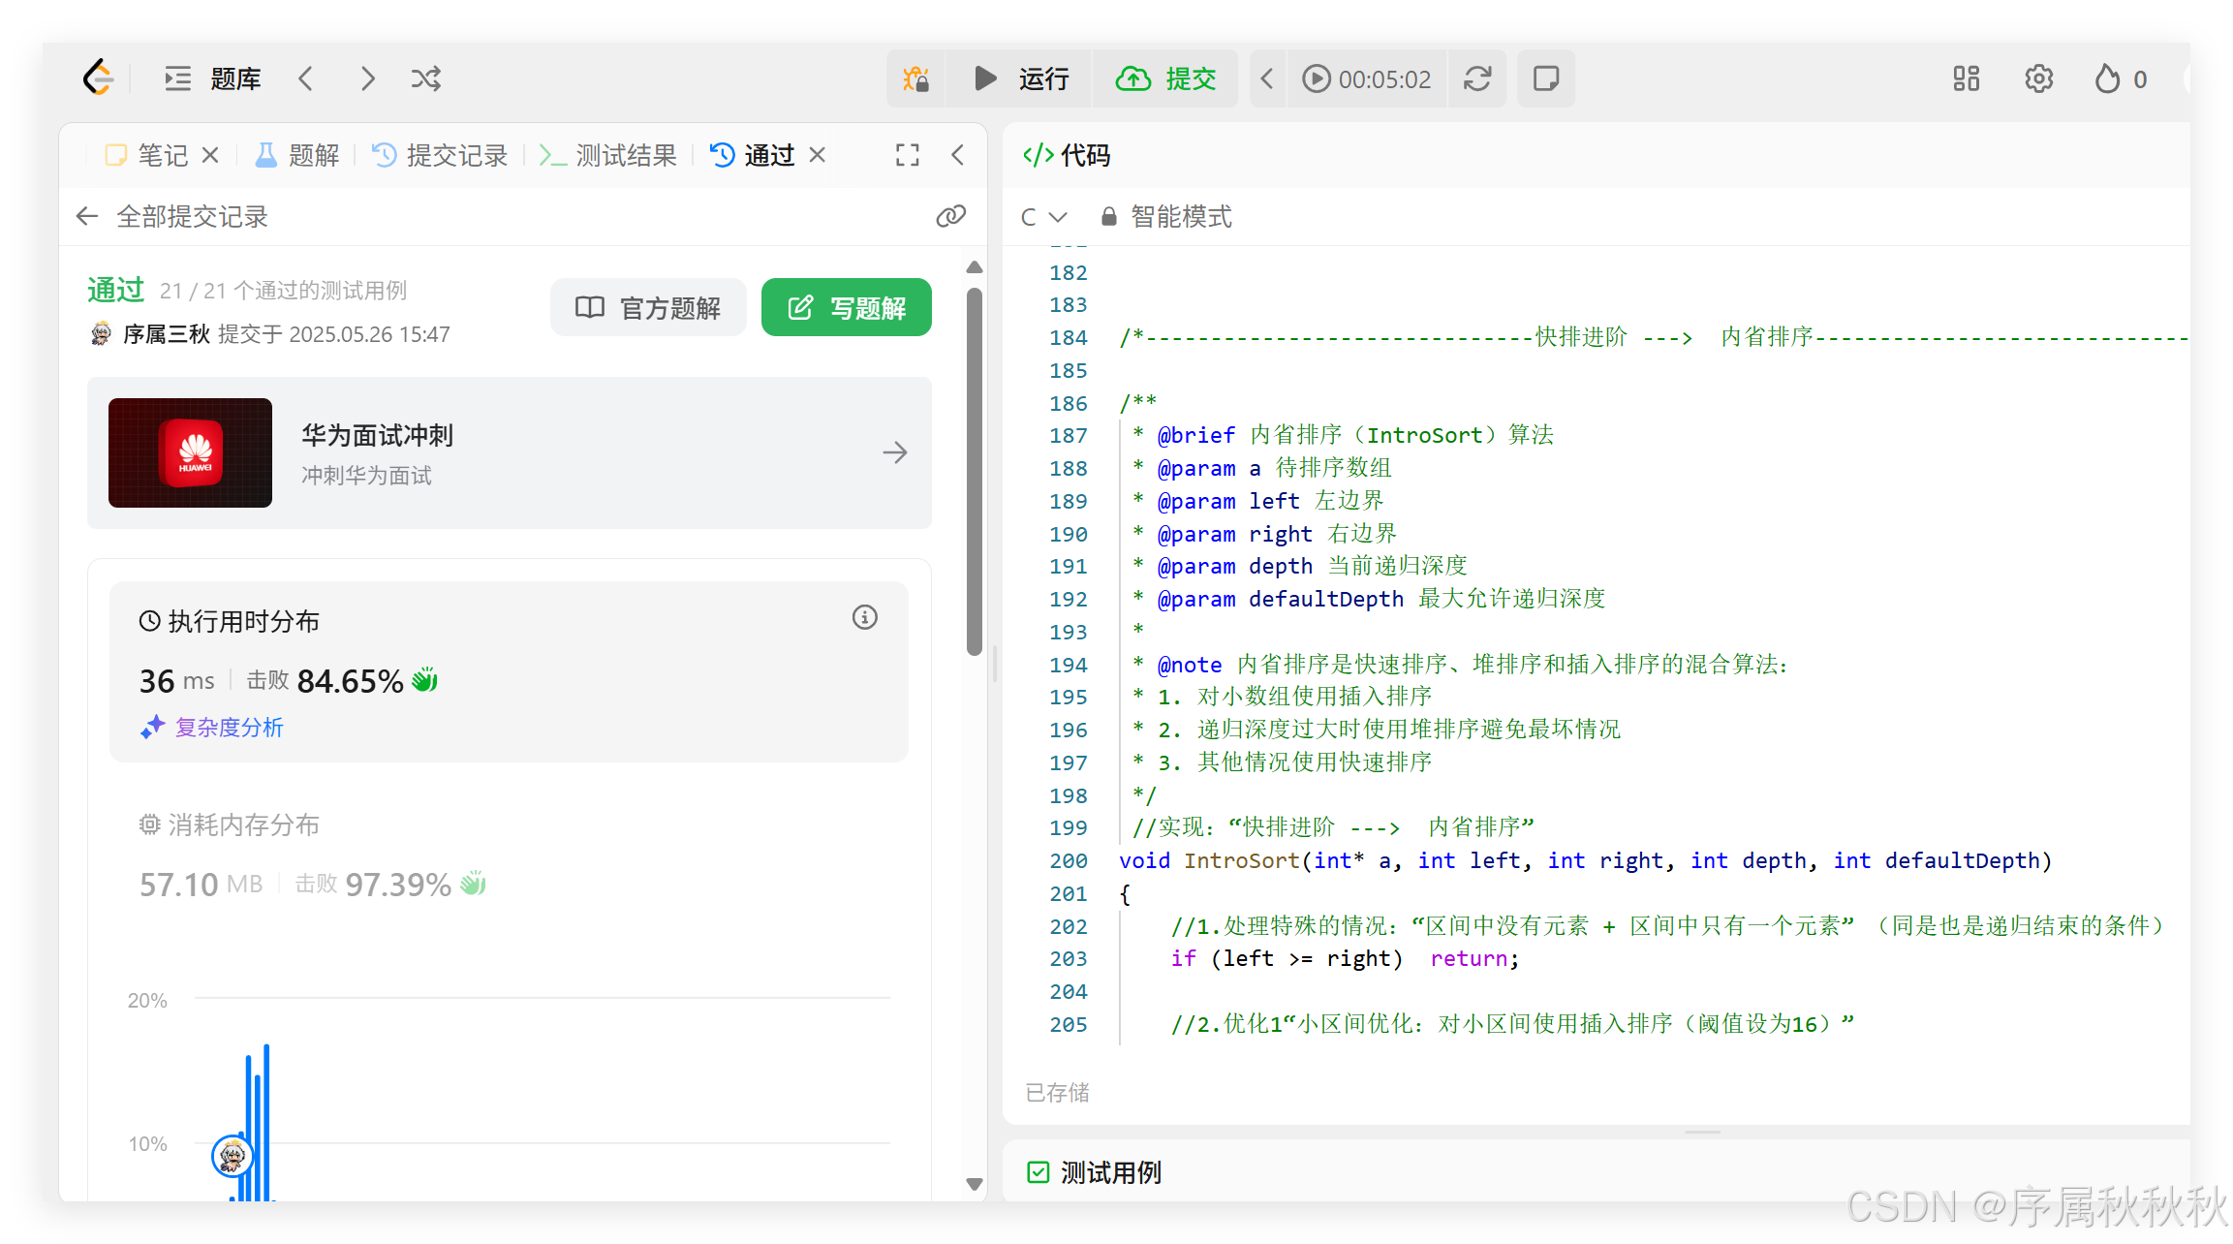
Task: Open the C language dropdown
Action: click(1043, 216)
